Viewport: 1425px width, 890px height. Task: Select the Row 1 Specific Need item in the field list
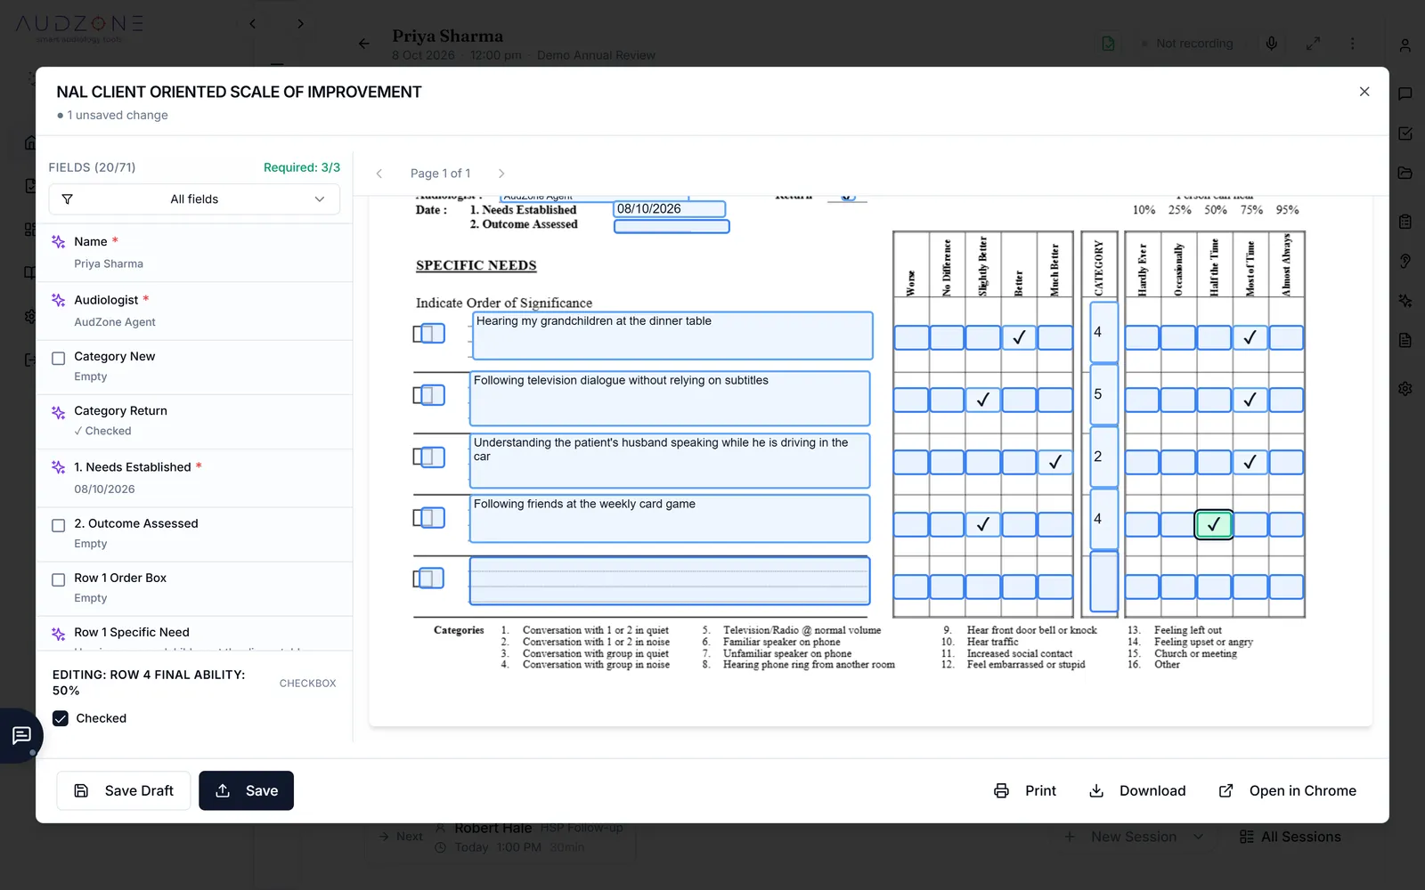pyautogui.click(x=194, y=634)
